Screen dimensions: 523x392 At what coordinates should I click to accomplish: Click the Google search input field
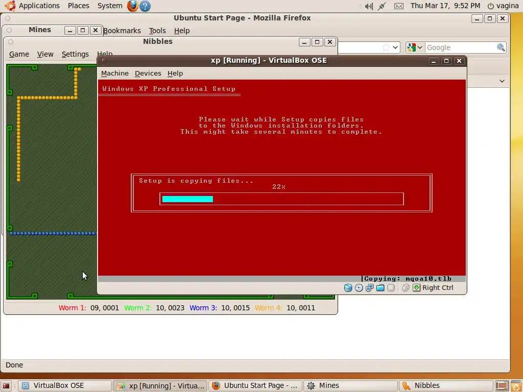click(x=460, y=47)
